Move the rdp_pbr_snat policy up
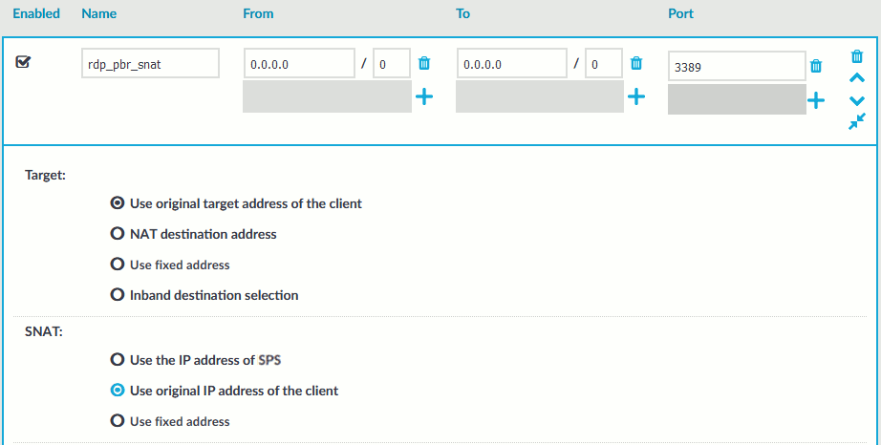The width and height of the screenshot is (881, 445). click(857, 79)
